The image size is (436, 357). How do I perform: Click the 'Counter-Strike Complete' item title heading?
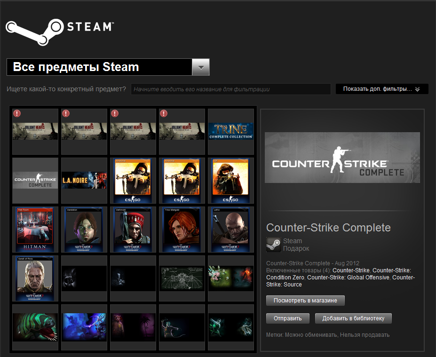tap(328, 228)
